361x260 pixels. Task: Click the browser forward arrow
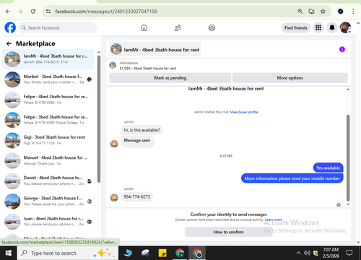point(20,12)
